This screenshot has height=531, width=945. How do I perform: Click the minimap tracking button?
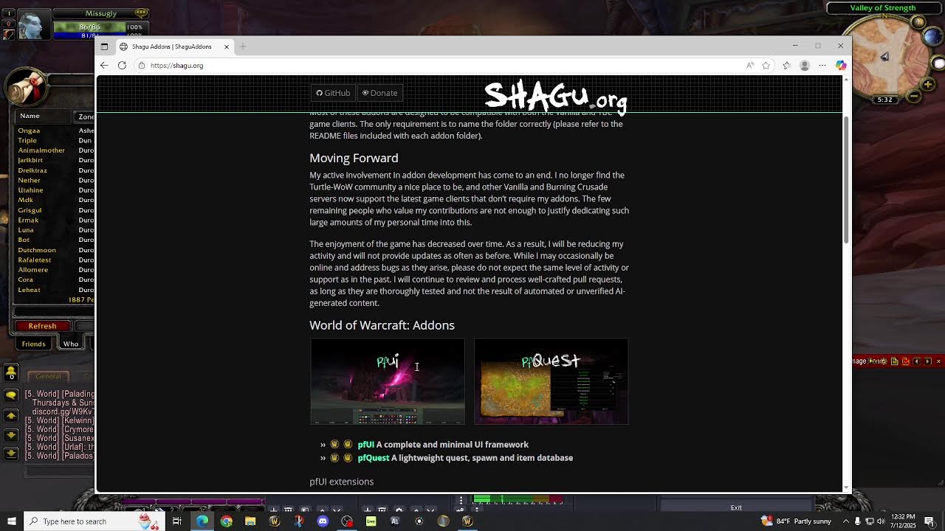pos(918,23)
